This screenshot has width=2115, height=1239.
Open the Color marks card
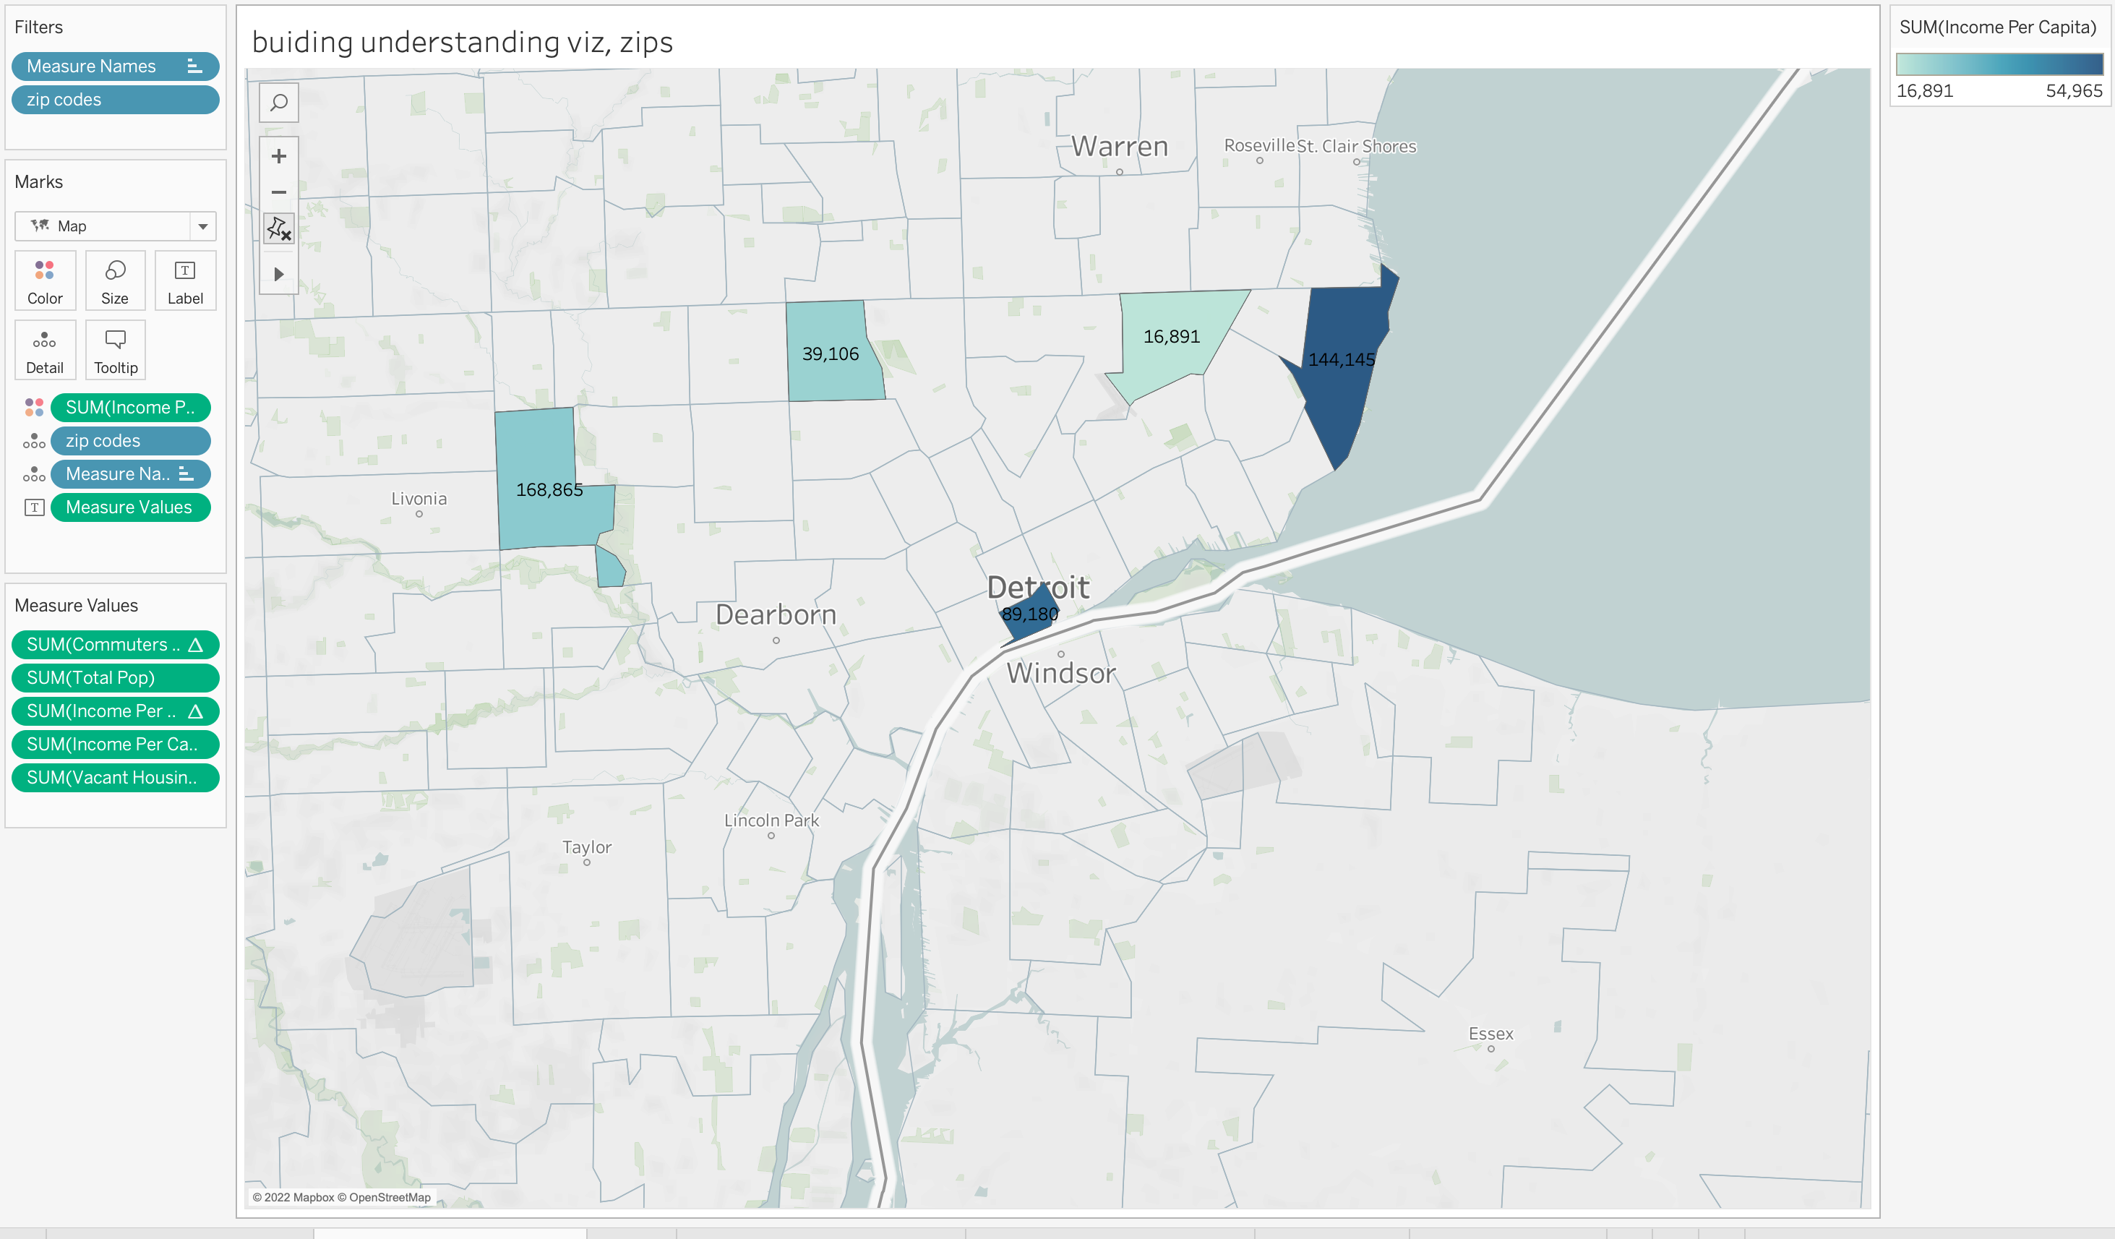click(45, 281)
